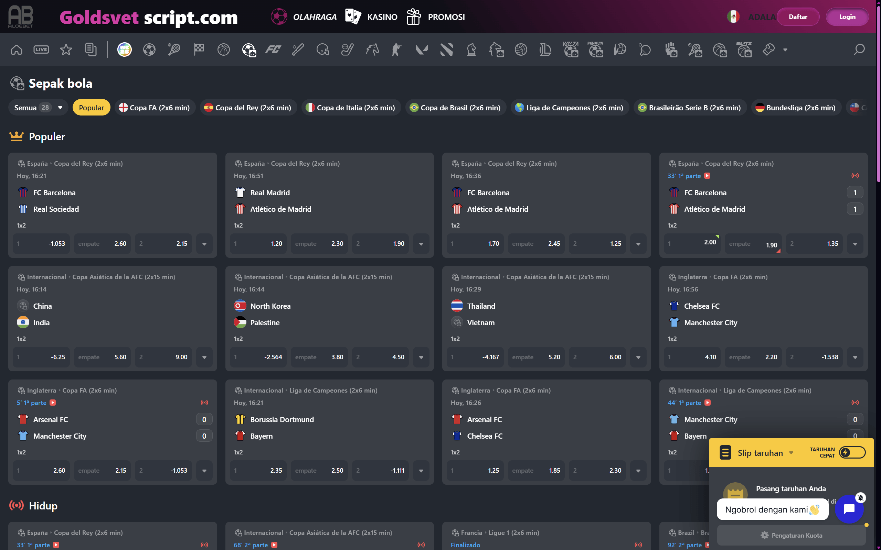
Task: Open the Ngobrol dengan kami chat bubble
Action: [773, 509]
